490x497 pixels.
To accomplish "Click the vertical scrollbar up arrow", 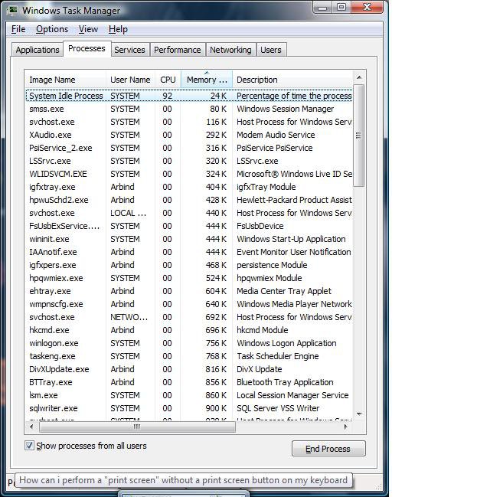I will (359, 77).
